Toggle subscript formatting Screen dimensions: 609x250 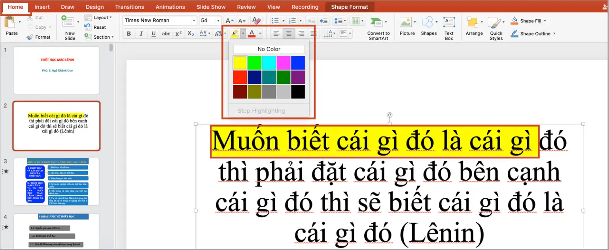[191, 34]
